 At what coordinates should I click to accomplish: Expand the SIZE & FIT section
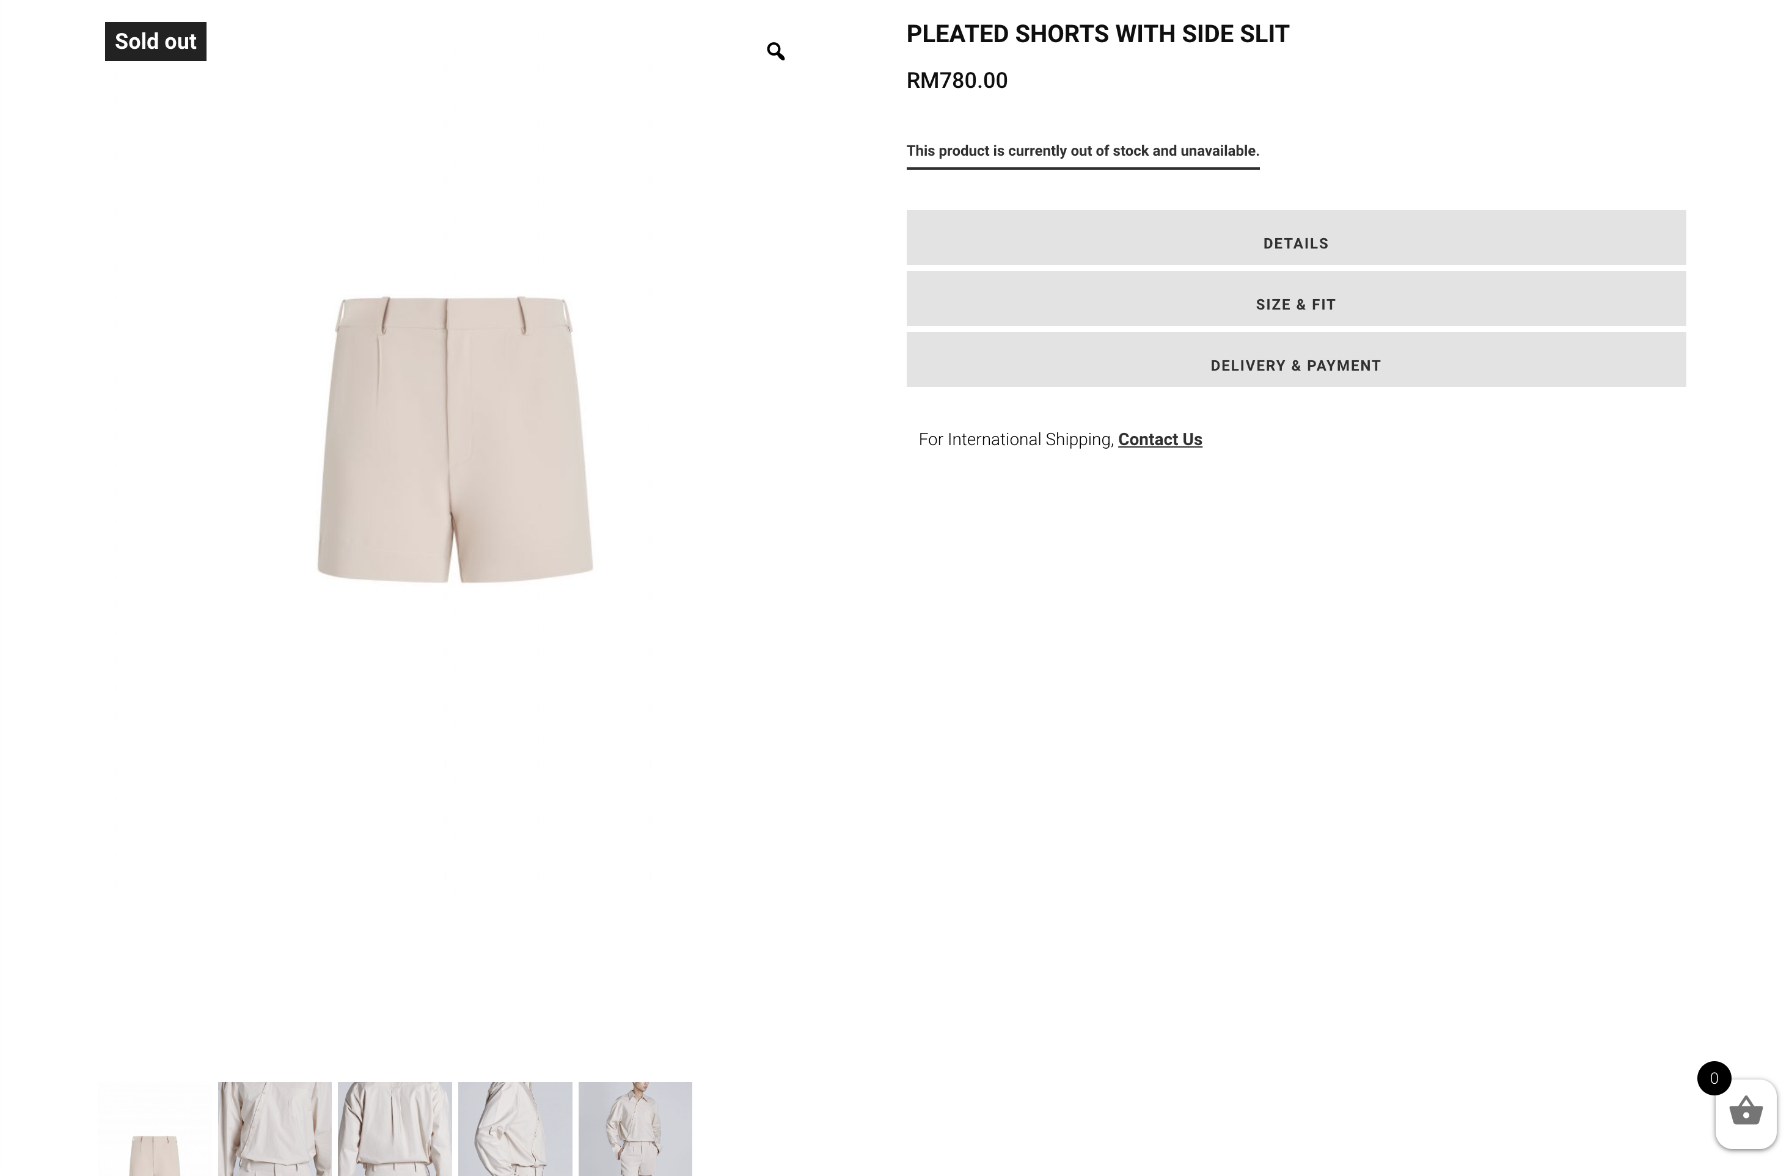[1296, 299]
